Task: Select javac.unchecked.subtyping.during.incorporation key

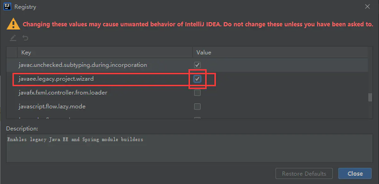Action: point(83,65)
